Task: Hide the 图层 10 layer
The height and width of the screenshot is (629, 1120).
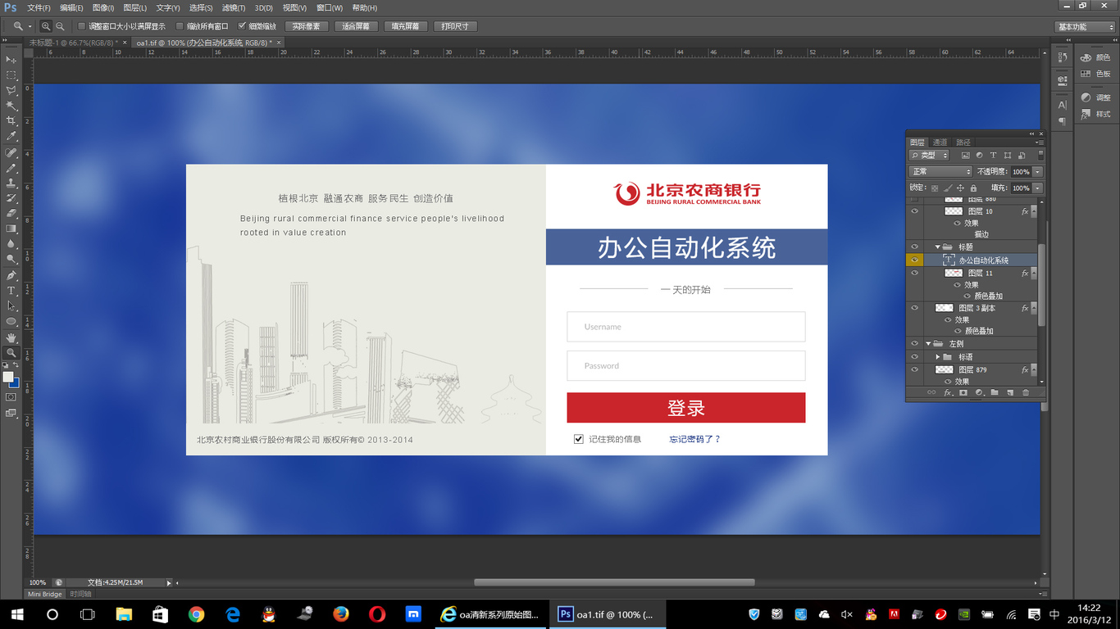Action: [x=914, y=211]
